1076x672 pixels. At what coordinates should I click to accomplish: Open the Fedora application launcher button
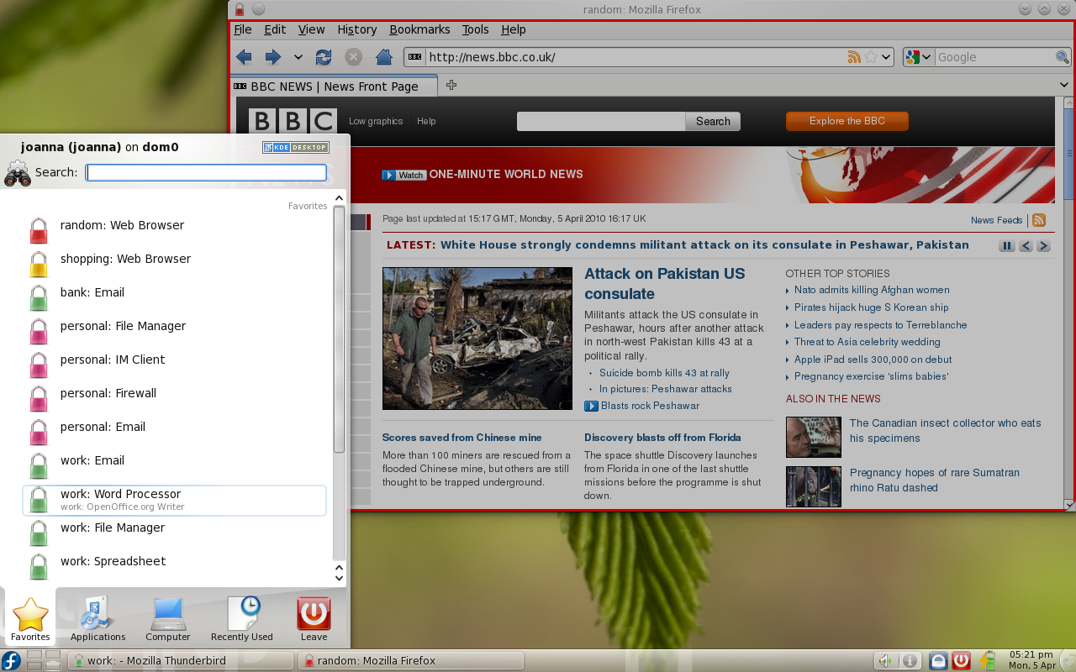coord(11,660)
